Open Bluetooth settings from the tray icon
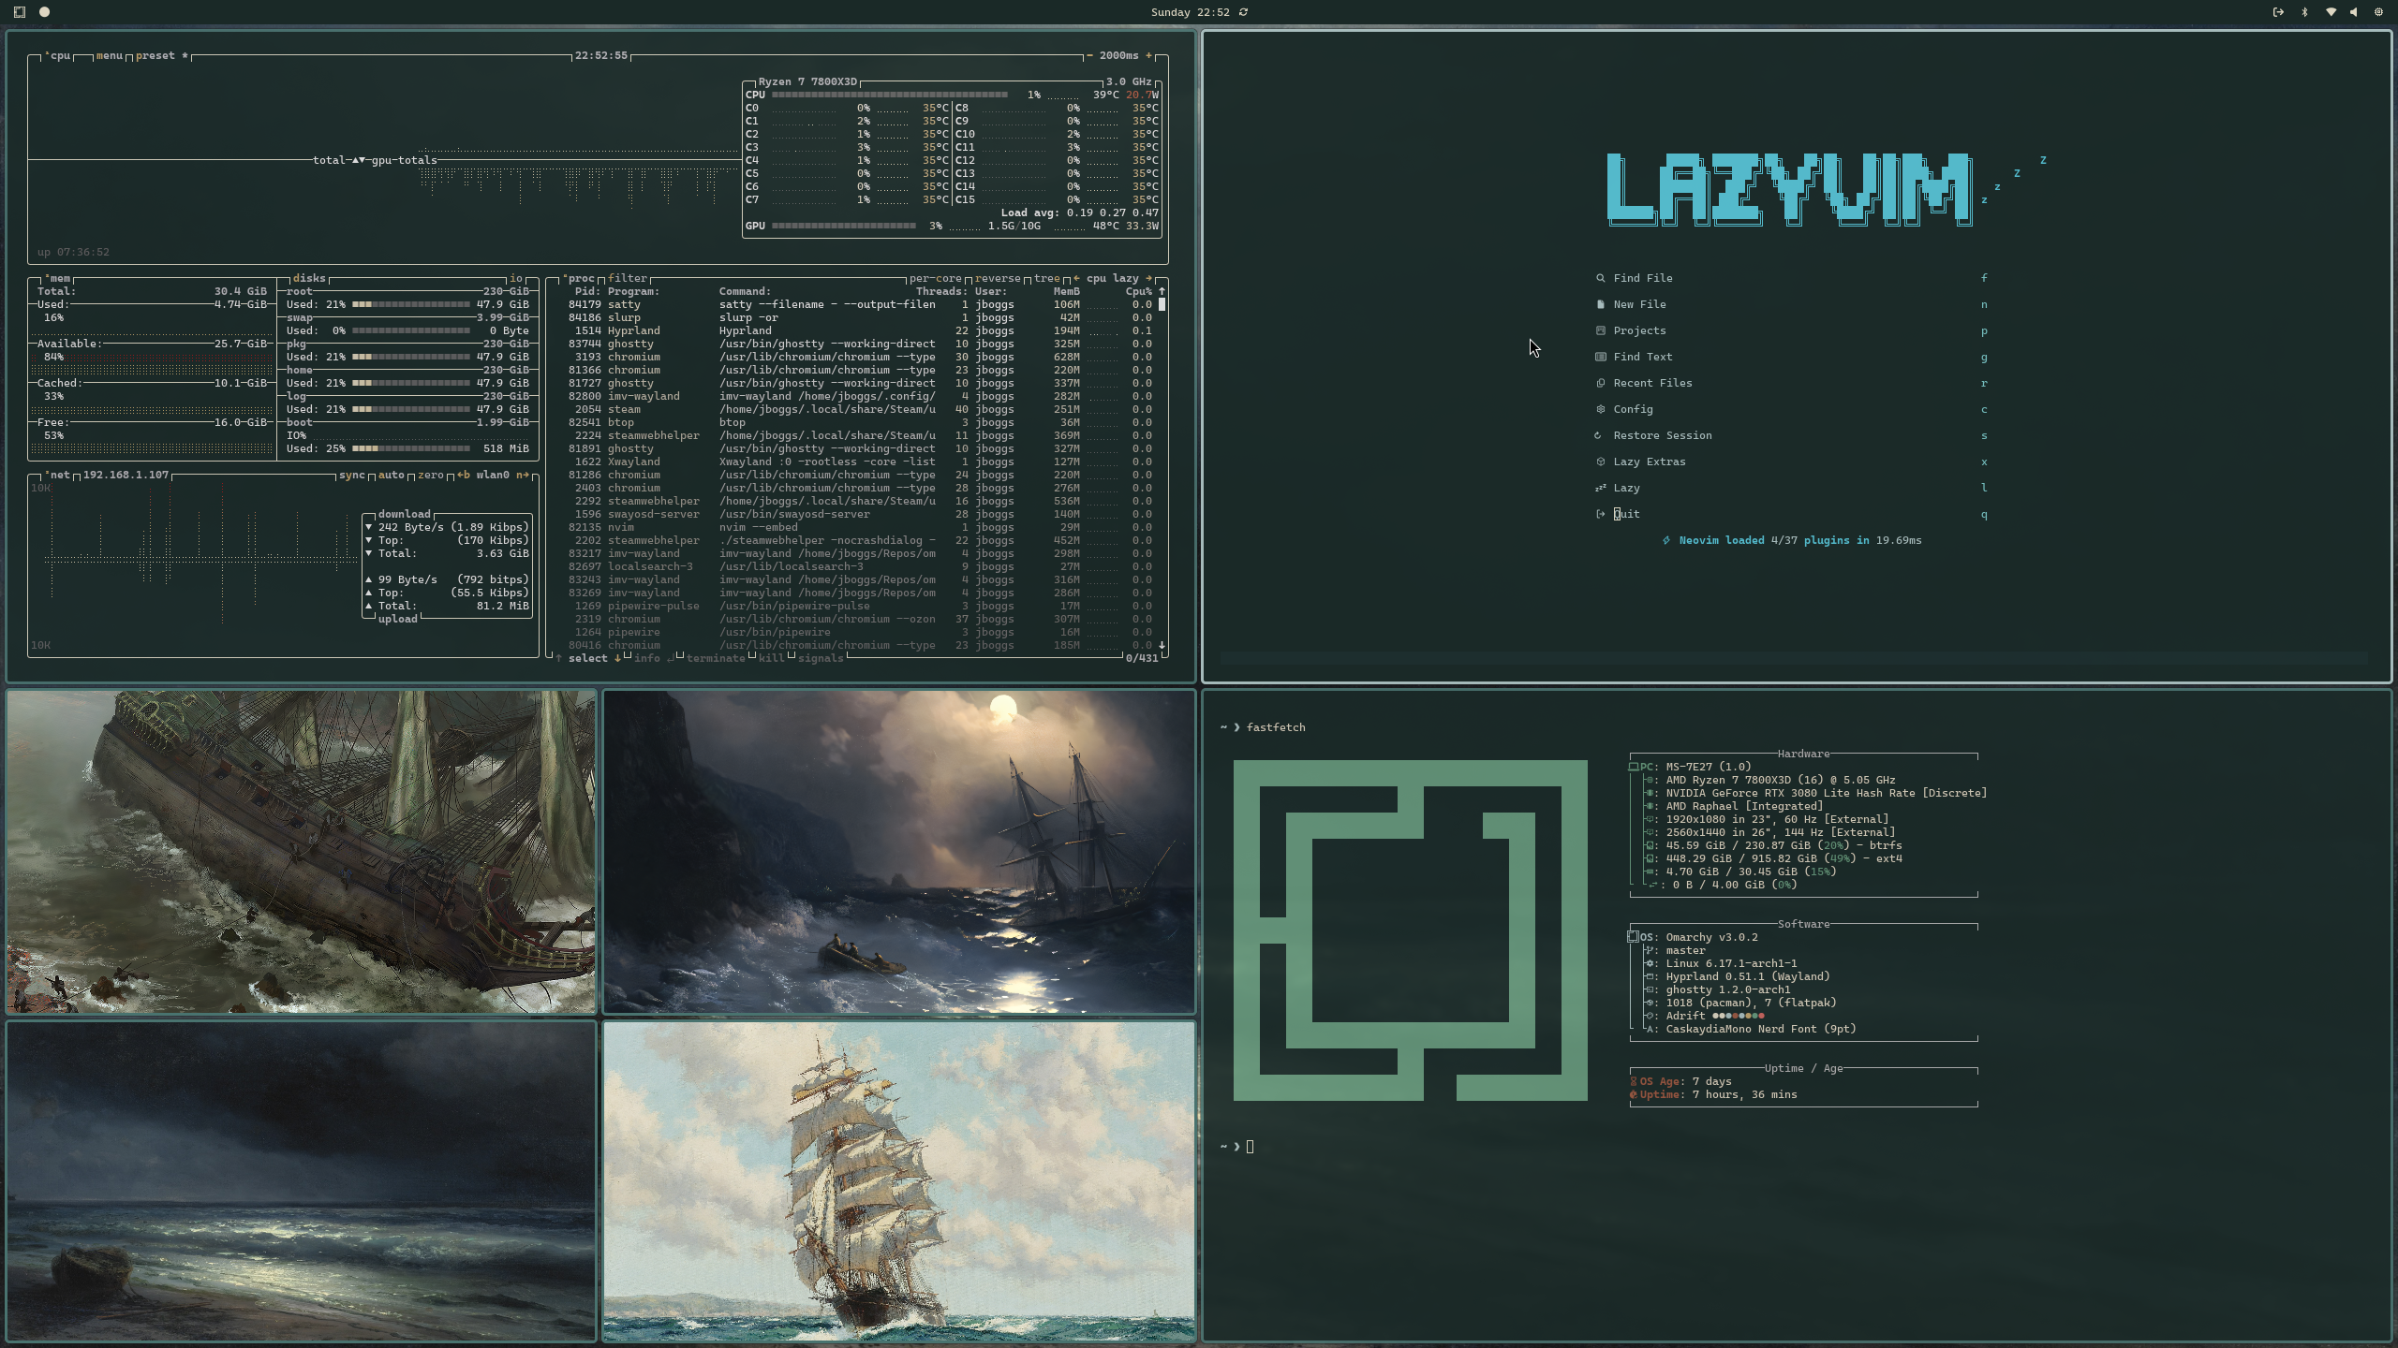The image size is (2398, 1348). click(x=2305, y=12)
